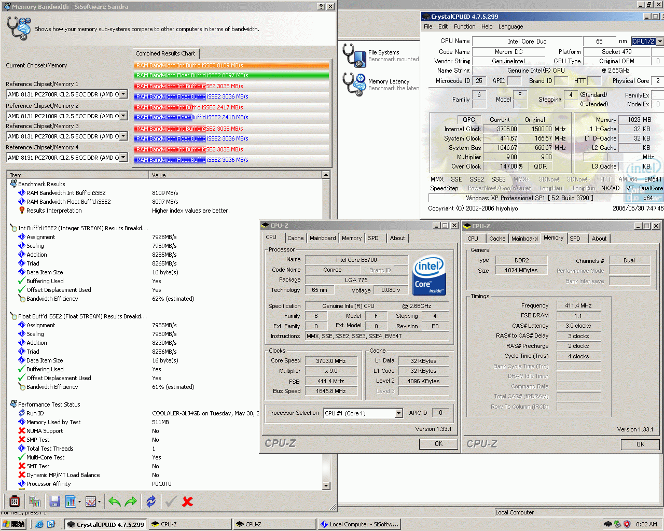The height and width of the screenshot is (531, 664).
Task: Click the down arrow on Sandra's results scrollbar
Action: [x=326, y=485]
